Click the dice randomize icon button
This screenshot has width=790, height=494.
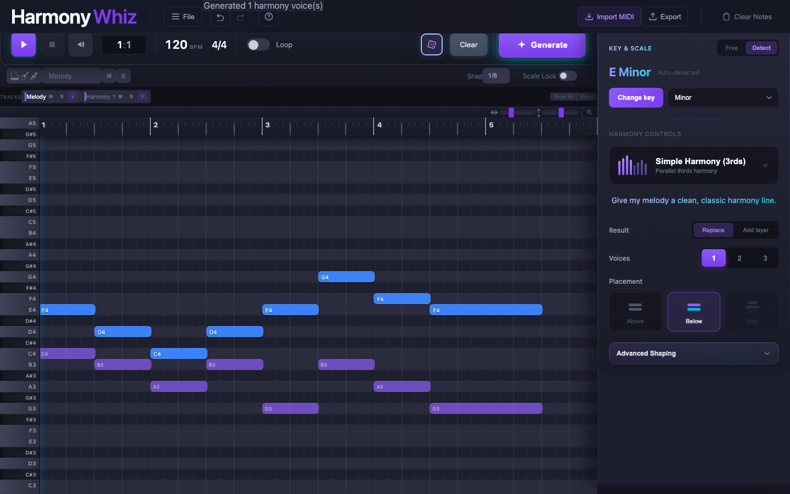(x=432, y=44)
